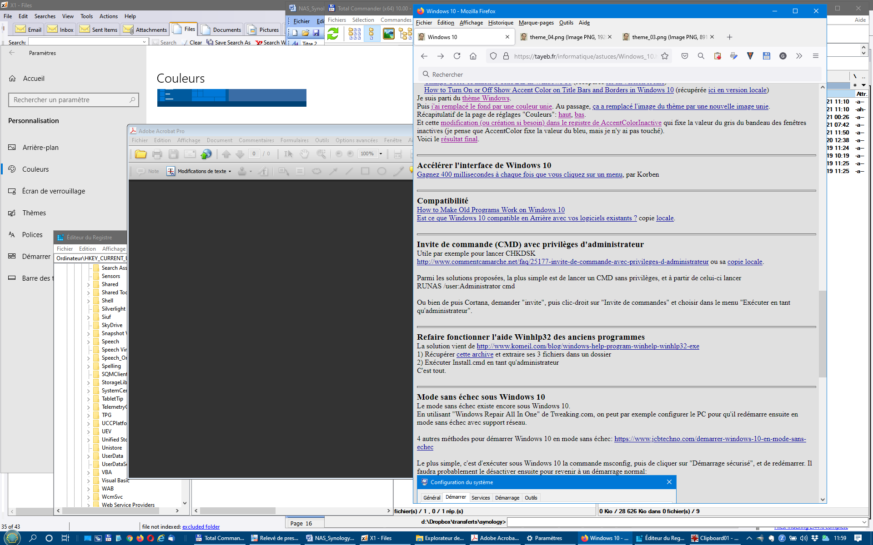Open Windows search from taskbar magnifier
Image resolution: width=873 pixels, height=545 pixels.
[x=33, y=538]
